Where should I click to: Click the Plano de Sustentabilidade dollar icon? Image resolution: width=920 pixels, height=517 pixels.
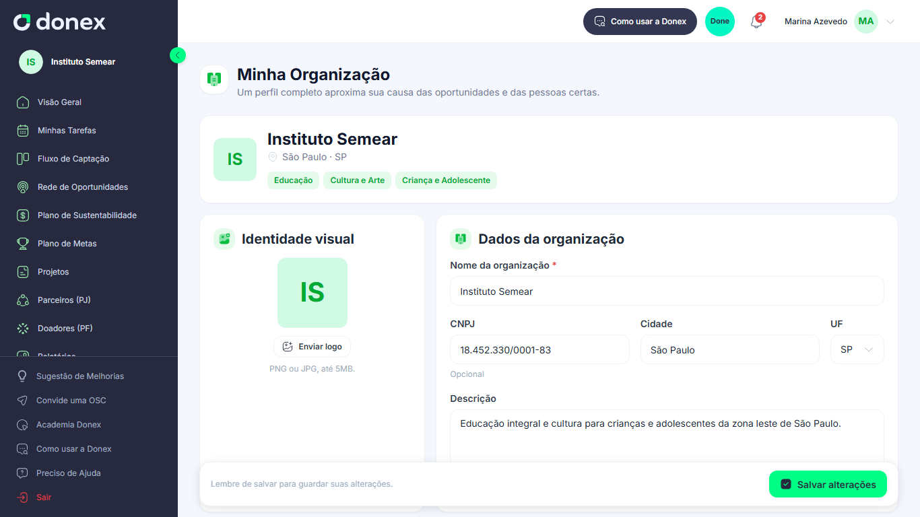(23, 215)
